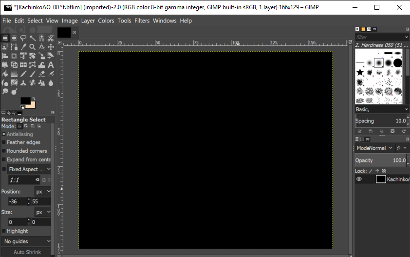Select the Gradient tool
The height and width of the screenshot is (257, 410).
(14, 74)
